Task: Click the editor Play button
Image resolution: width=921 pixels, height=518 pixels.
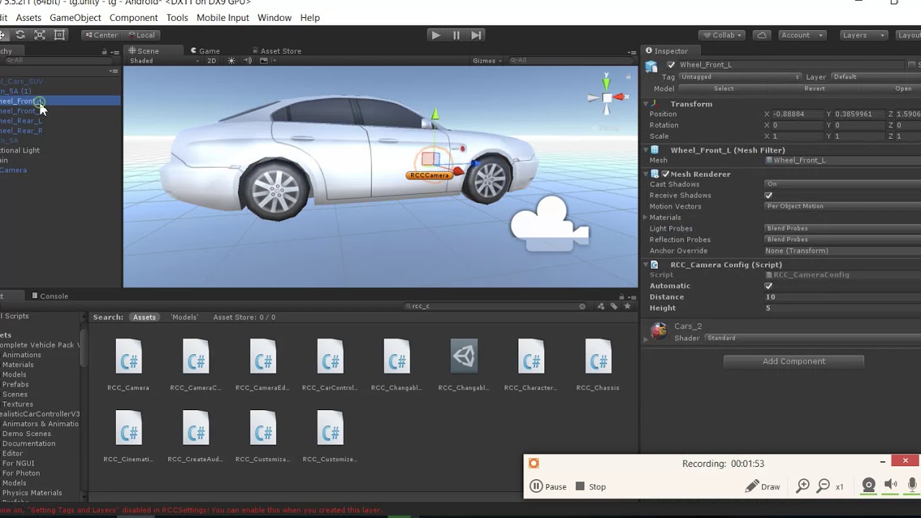Action: click(435, 35)
